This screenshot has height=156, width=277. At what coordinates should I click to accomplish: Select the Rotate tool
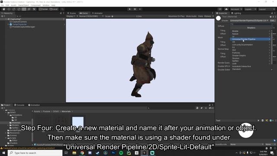pyautogui.click(x=14, y=9)
